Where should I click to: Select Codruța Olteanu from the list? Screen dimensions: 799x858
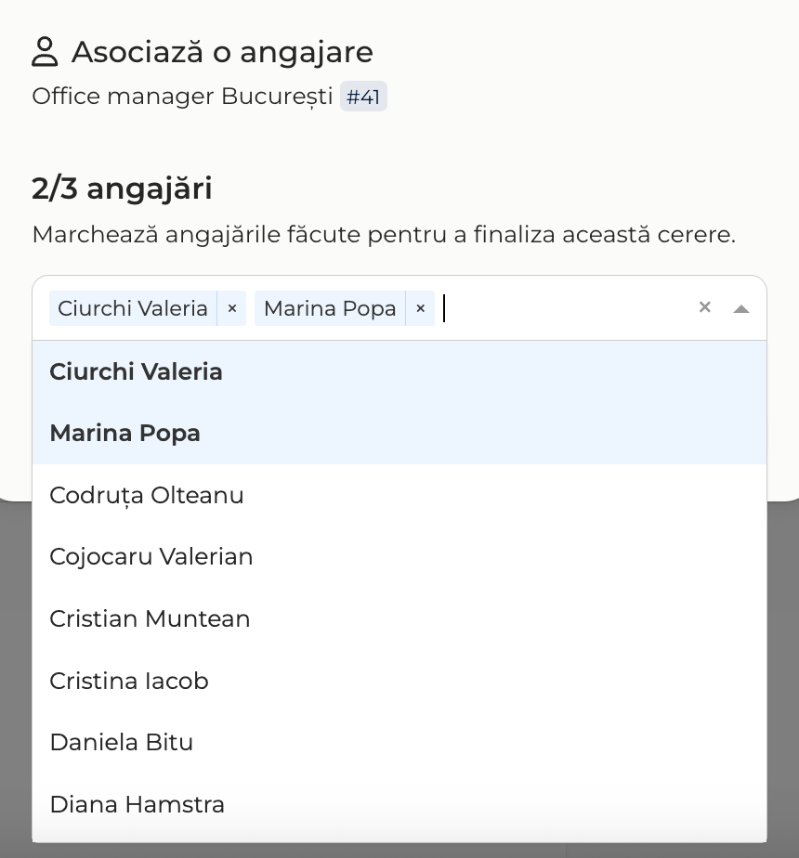399,495
